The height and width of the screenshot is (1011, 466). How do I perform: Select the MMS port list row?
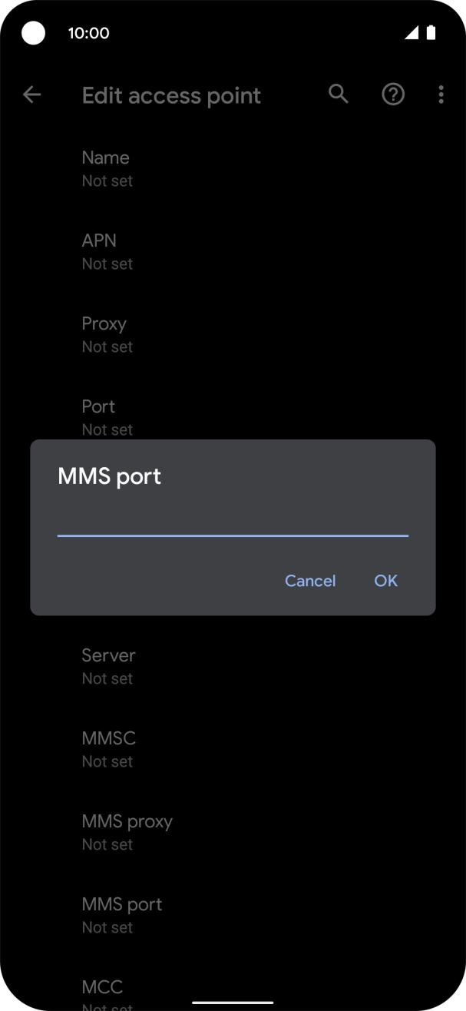[x=122, y=915]
